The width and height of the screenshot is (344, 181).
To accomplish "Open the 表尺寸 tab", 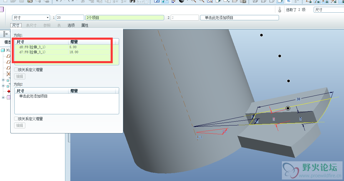I will 31,25.
